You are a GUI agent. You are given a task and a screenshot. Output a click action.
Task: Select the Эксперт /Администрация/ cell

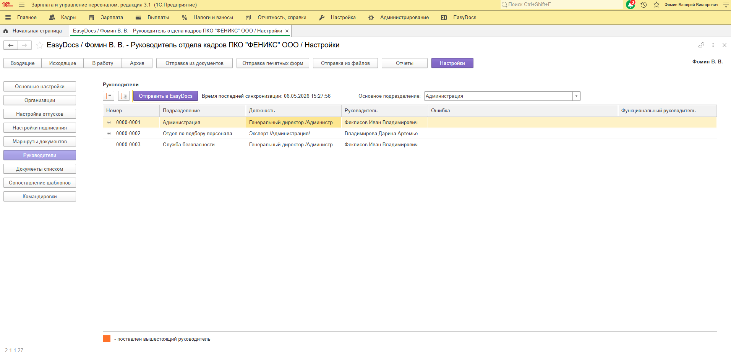293,134
